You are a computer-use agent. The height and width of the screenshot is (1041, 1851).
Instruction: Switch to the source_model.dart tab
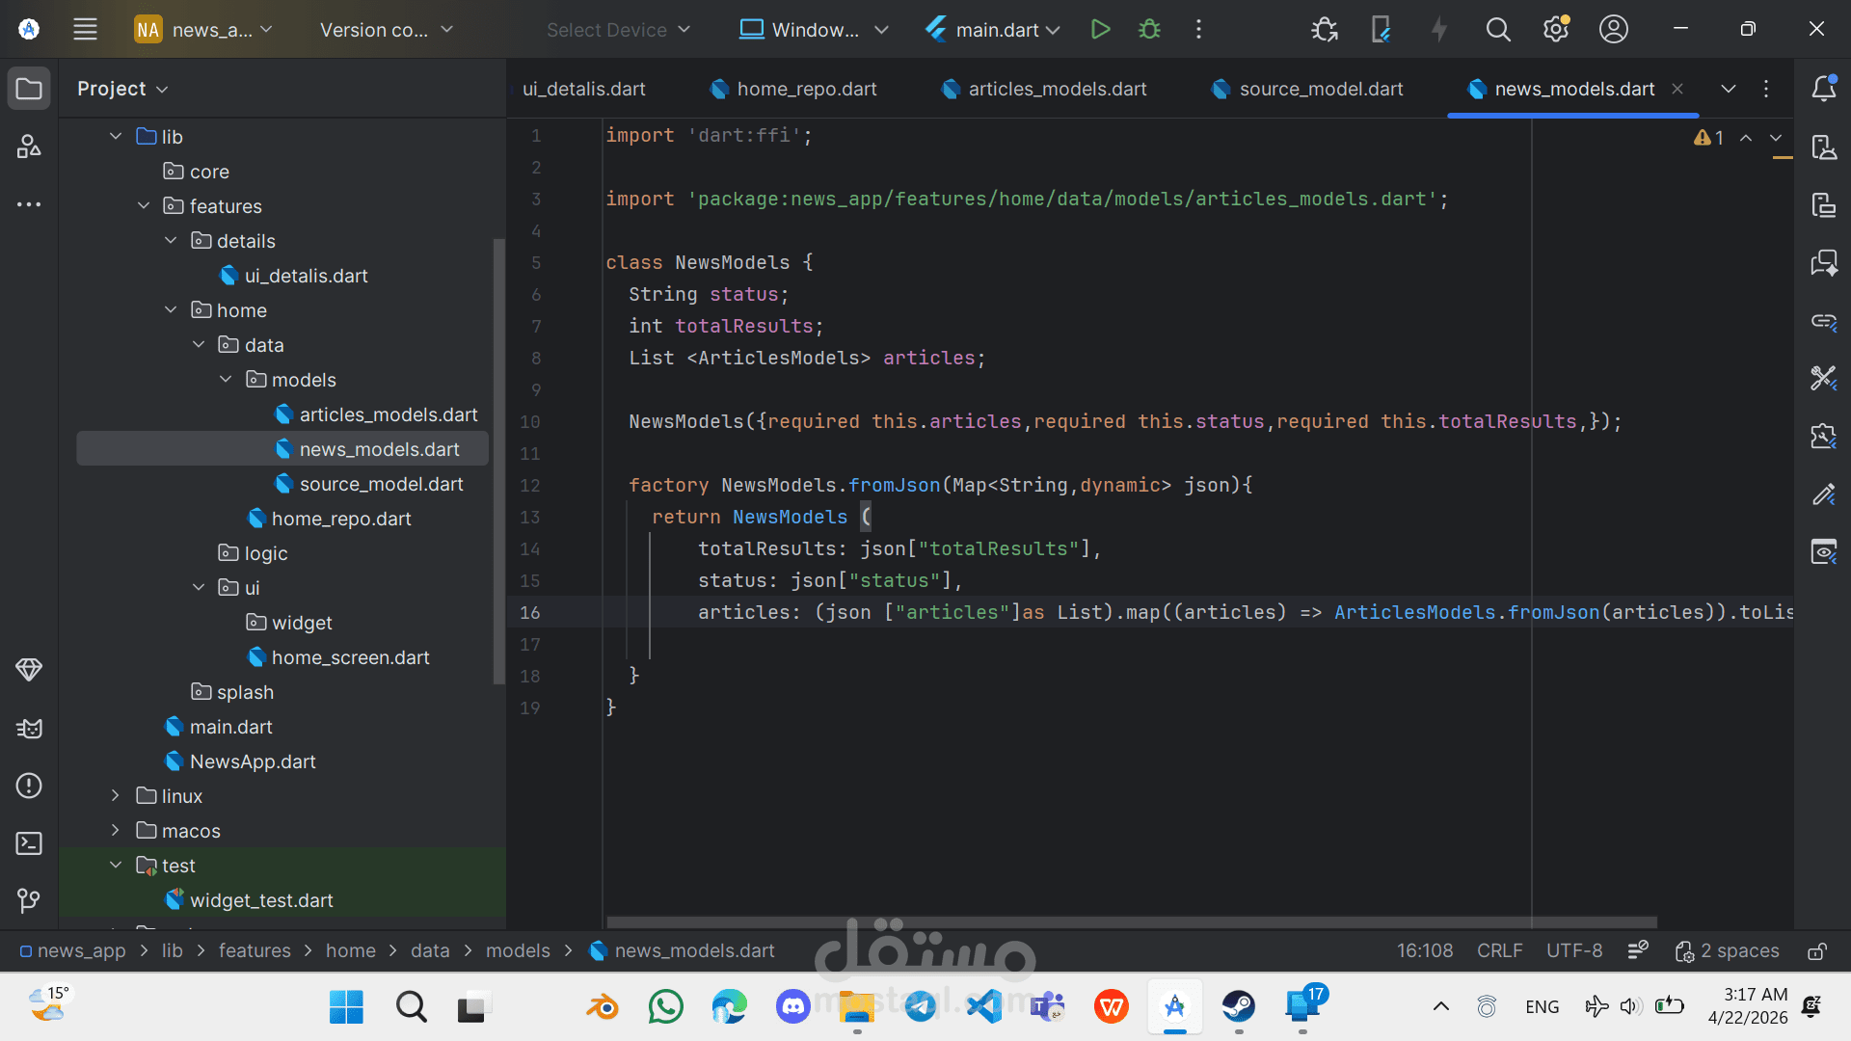click(x=1320, y=89)
